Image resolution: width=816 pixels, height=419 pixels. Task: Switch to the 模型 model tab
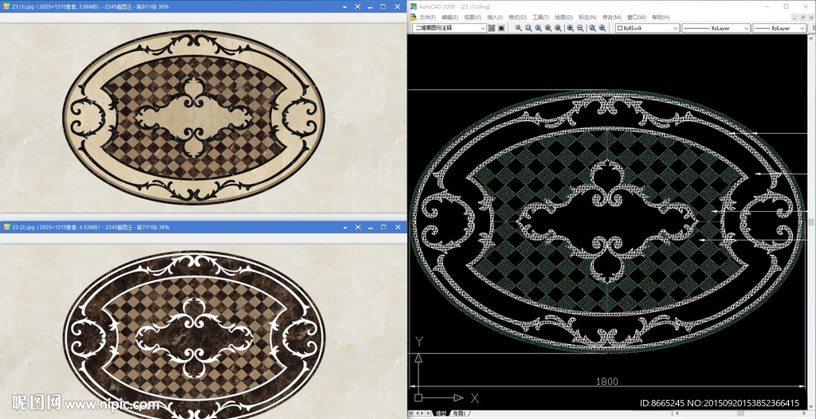(x=441, y=413)
